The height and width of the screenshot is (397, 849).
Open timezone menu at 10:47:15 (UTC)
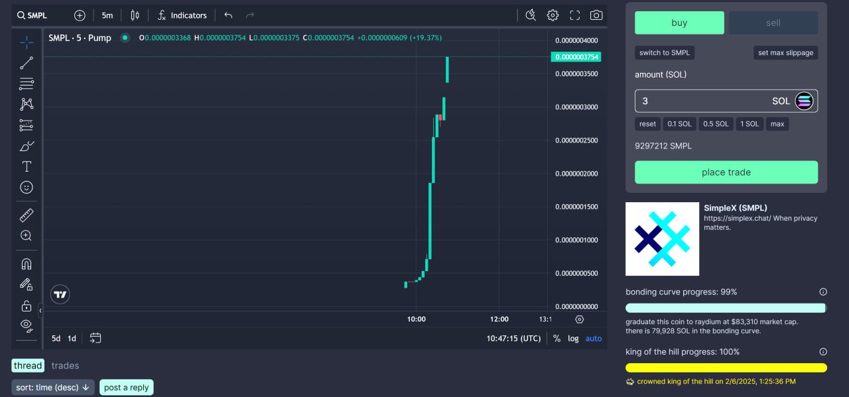point(513,338)
